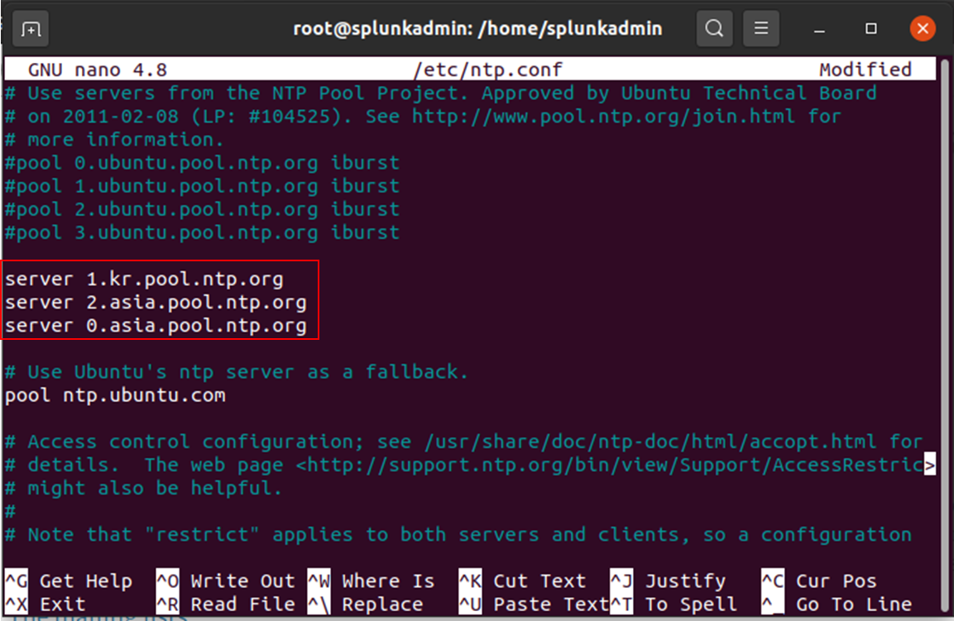
Task: Click the '# more information.' comment line
Action: pos(114,139)
